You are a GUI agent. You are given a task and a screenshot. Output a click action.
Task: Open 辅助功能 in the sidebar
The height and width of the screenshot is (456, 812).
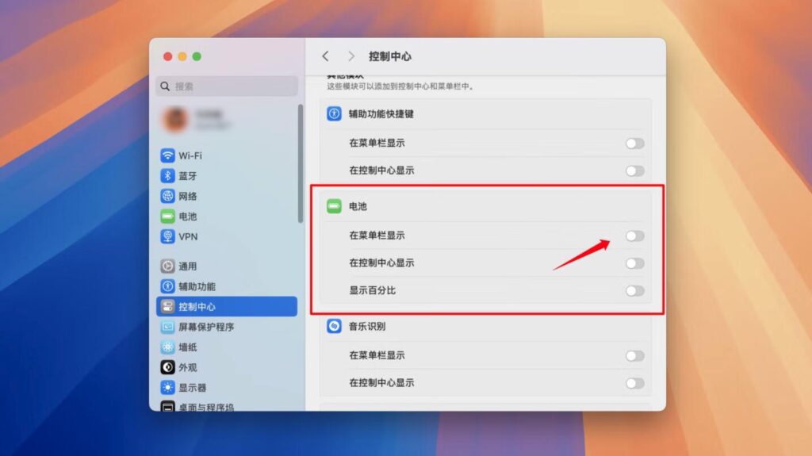pos(227,286)
